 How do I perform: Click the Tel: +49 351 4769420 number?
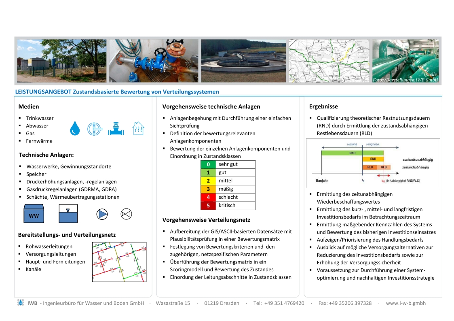[x=279, y=303]
